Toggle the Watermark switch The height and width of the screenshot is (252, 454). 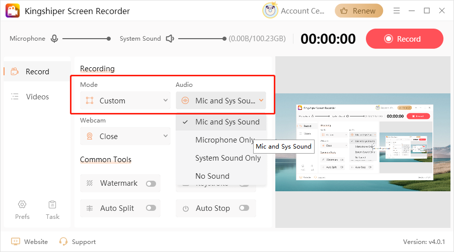pos(151,184)
